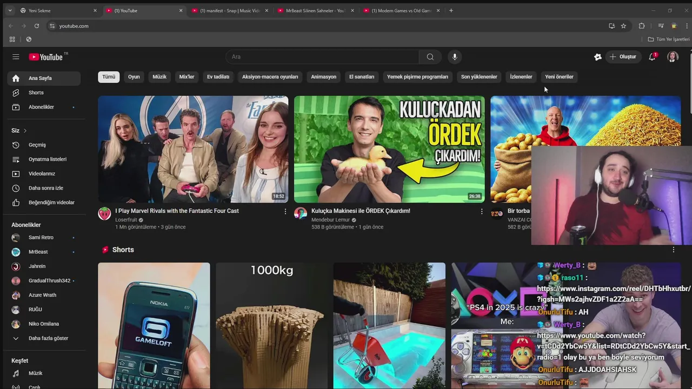Select the El sanatları chip

point(362,77)
